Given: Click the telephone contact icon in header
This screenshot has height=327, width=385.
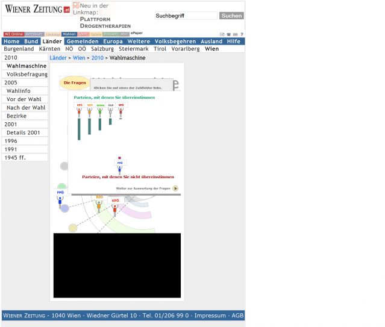Looking at the screenshot, I should (x=228, y=34).
